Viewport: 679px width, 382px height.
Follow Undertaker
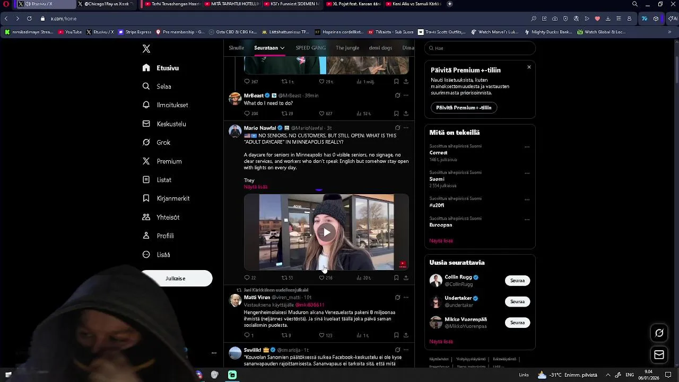(517, 301)
